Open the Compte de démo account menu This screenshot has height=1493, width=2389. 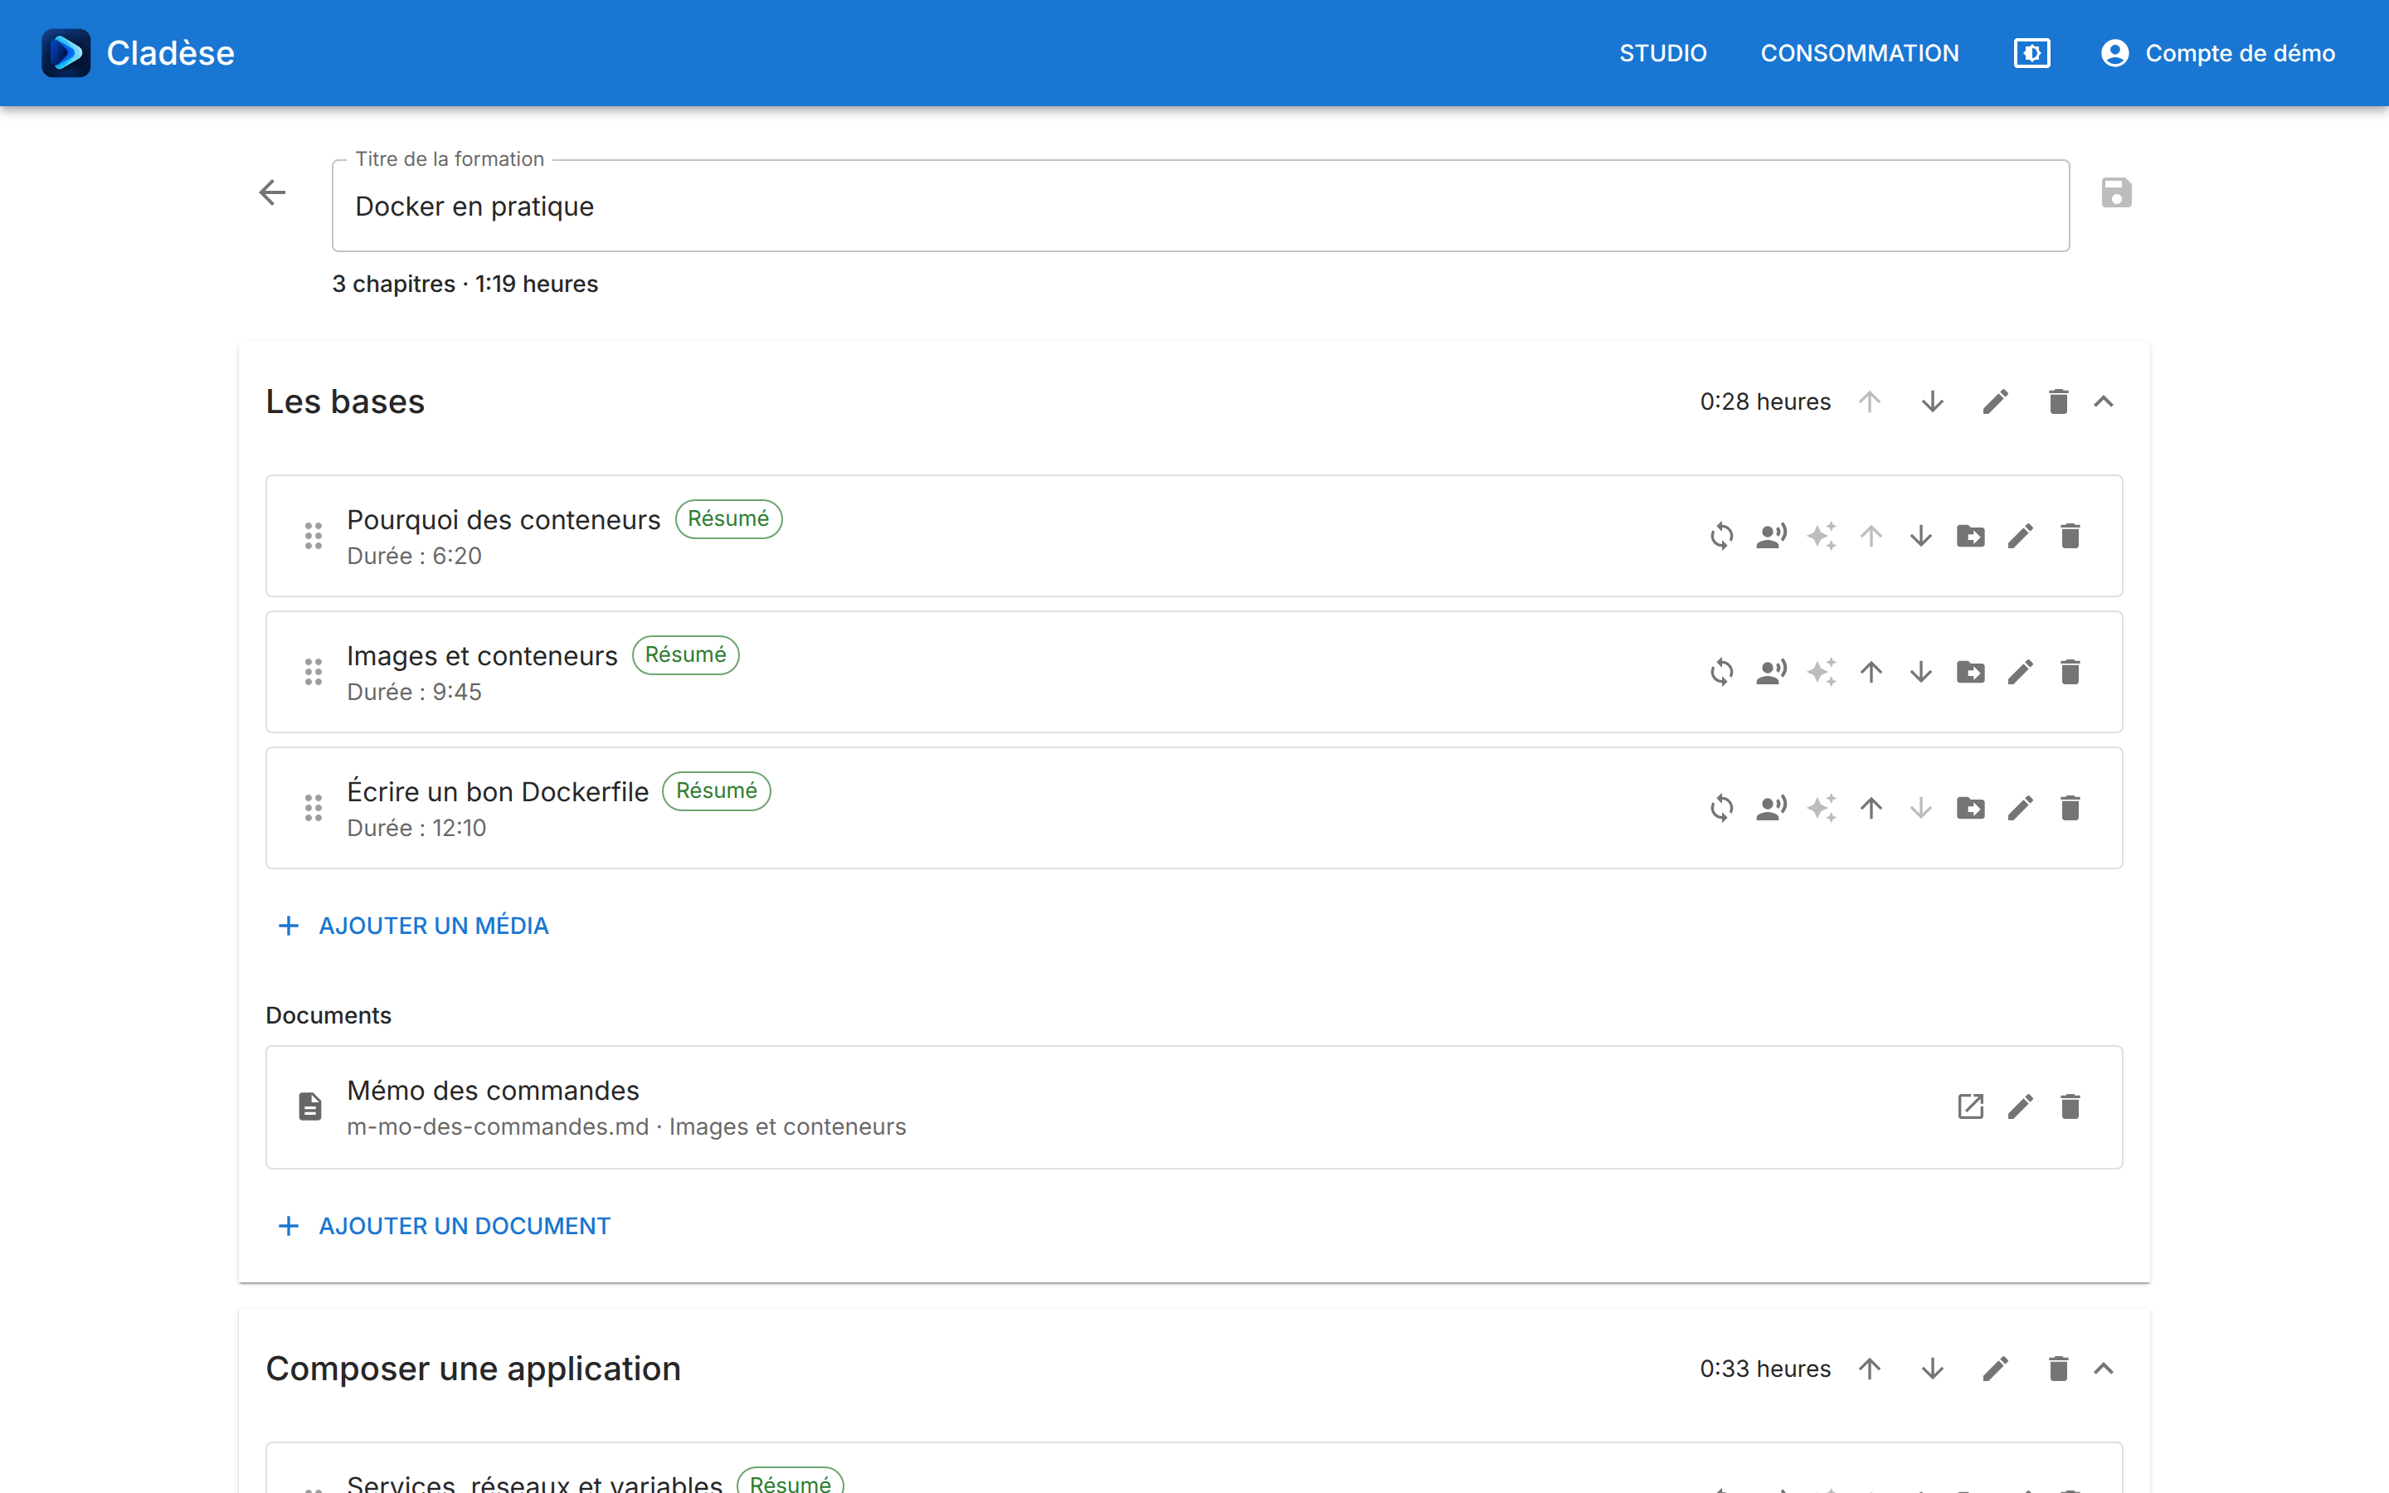(2217, 53)
